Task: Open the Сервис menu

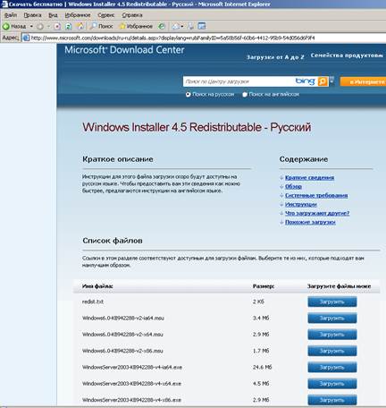Action: pyautogui.click(x=106, y=15)
